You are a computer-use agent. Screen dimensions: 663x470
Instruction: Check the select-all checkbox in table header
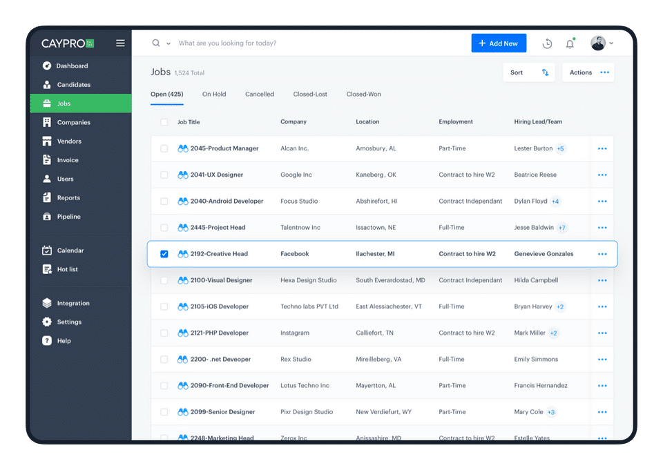point(164,122)
